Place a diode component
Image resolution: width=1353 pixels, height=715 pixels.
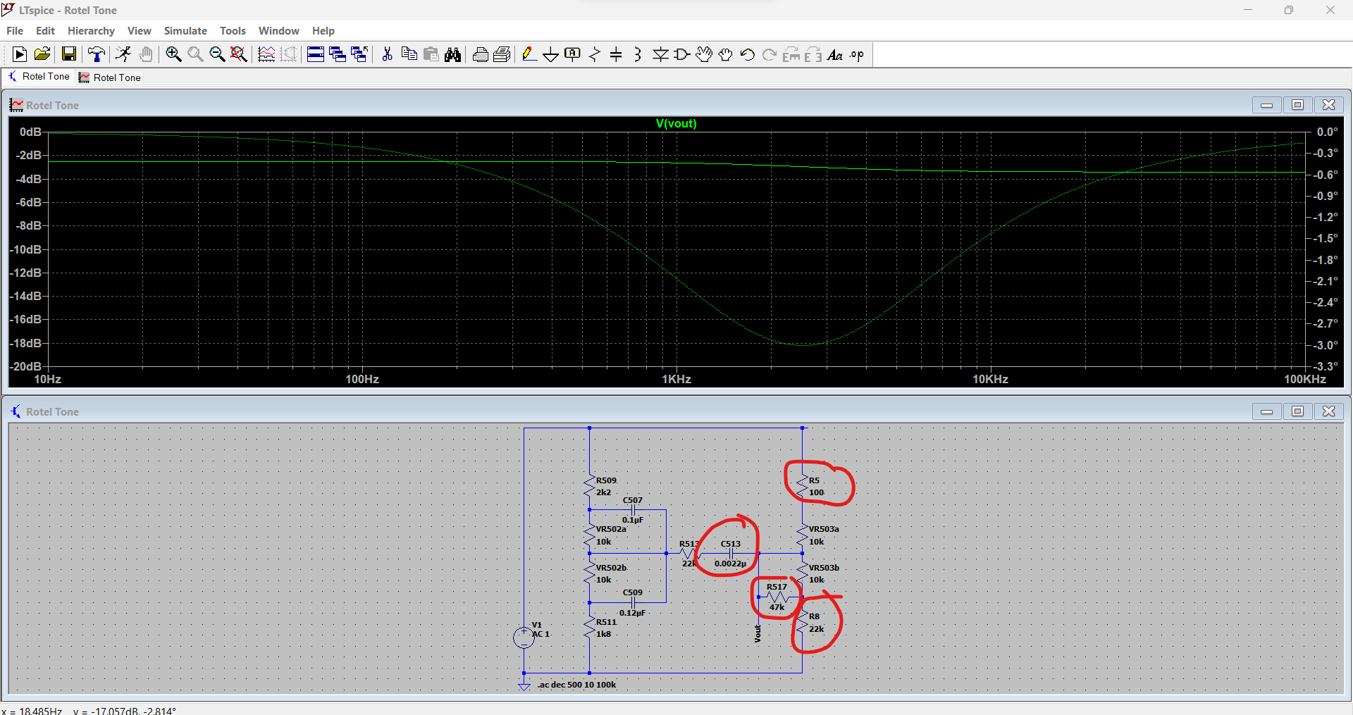coord(660,54)
